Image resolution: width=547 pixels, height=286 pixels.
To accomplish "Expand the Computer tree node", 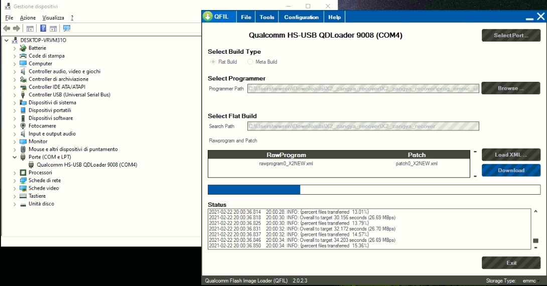I will tap(15, 64).
